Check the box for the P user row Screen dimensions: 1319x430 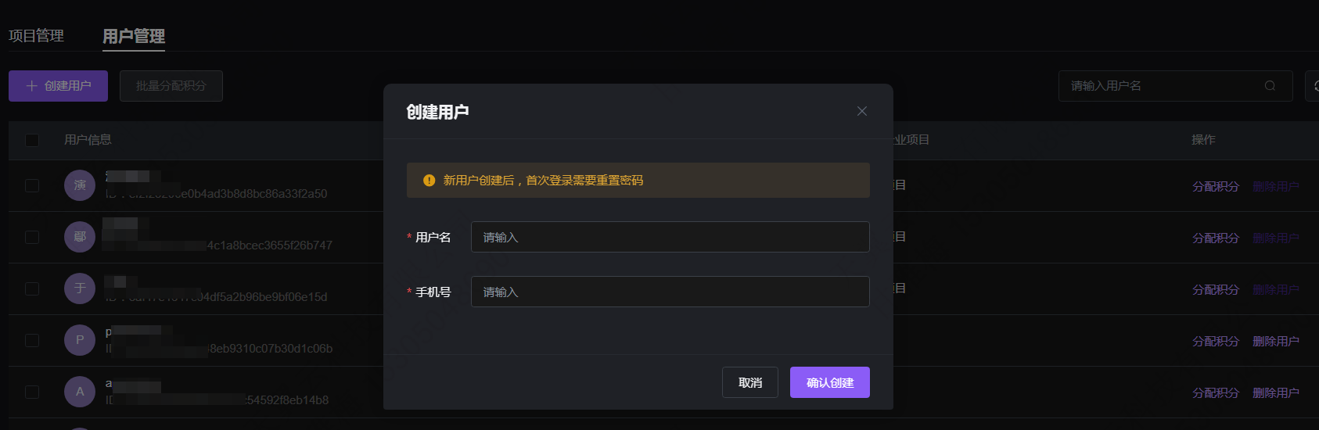click(32, 340)
